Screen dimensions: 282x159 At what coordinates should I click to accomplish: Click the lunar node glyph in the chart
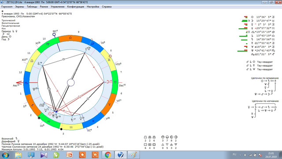coord(41,105)
